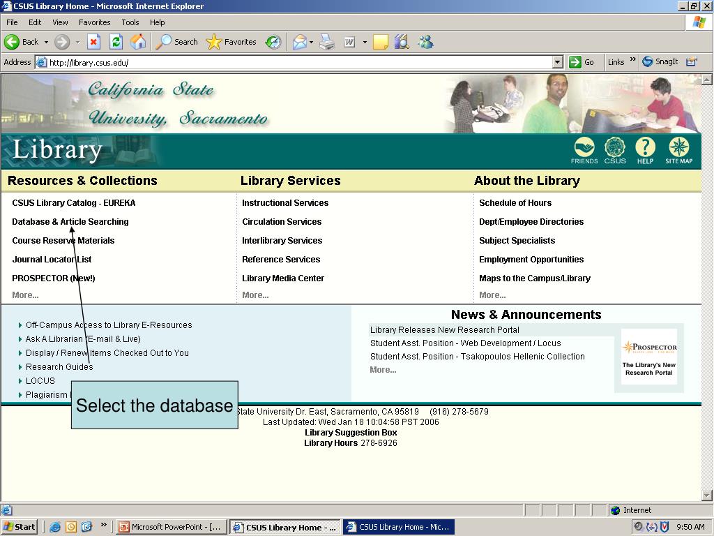Open Course Reserve Materials link
Image resolution: width=714 pixels, height=536 pixels.
point(63,240)
